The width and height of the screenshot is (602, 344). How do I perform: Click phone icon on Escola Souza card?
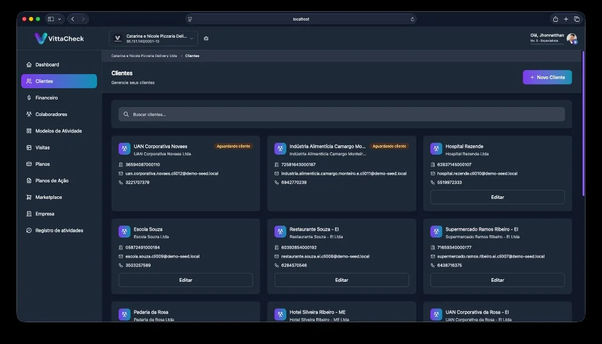(121, 265)
